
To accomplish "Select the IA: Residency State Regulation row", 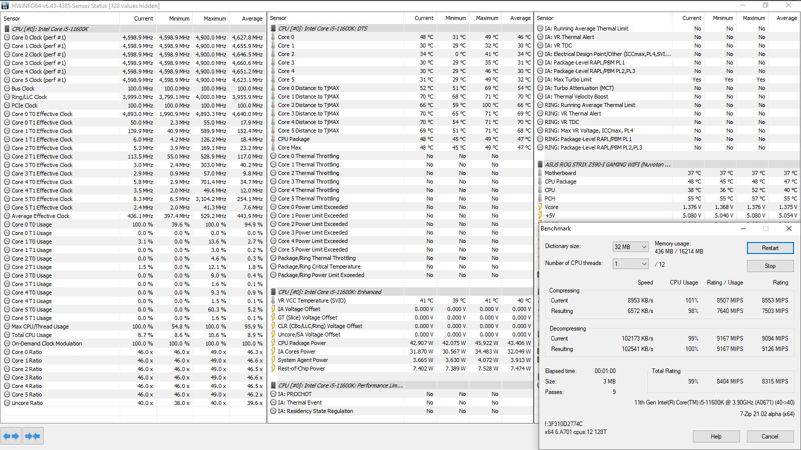I will (x=400, y=411).
